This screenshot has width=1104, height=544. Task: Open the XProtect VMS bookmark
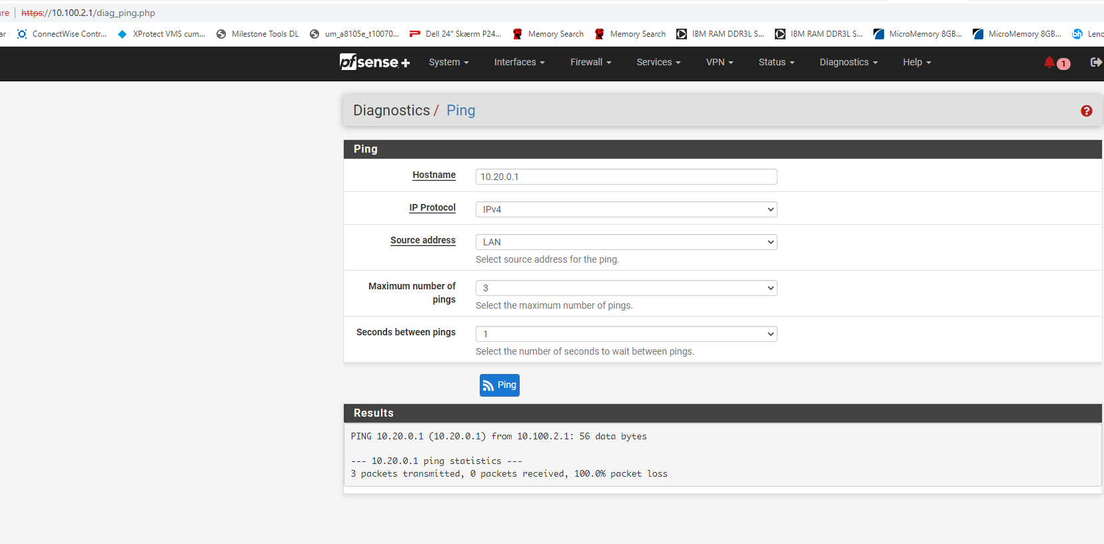161,34
